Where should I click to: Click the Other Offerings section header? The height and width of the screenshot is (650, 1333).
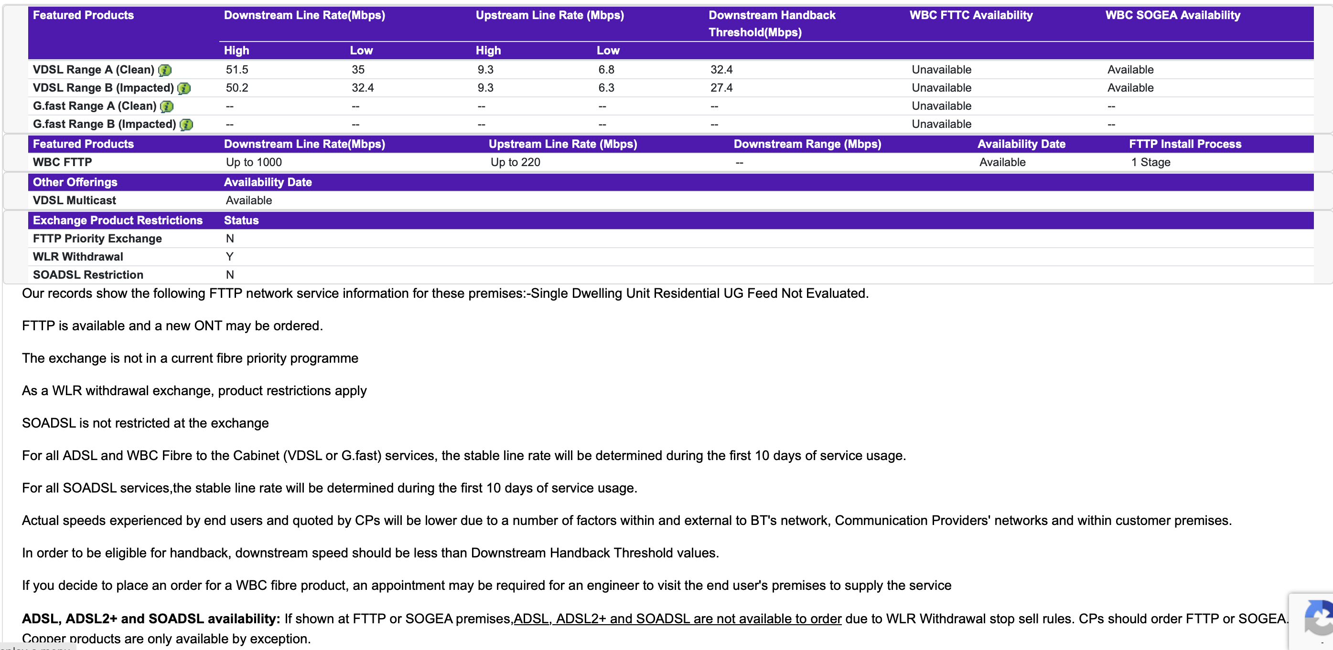75,182
